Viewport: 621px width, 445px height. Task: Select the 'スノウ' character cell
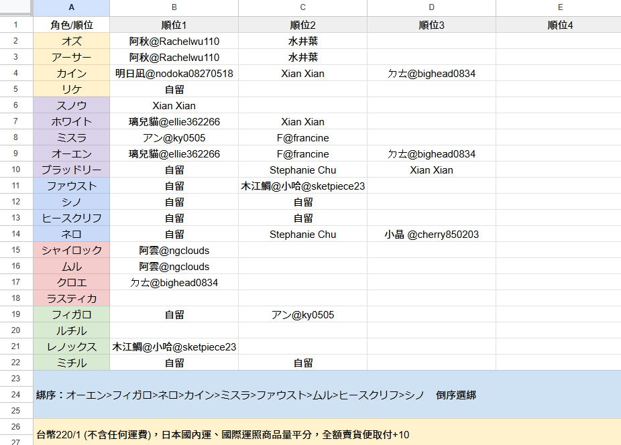click(x=71, y=106)
